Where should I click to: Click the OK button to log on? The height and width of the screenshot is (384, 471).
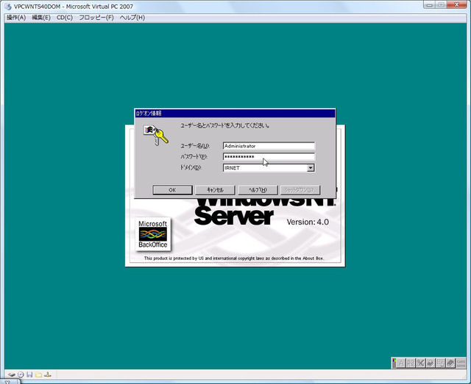(x=172, y=190)
